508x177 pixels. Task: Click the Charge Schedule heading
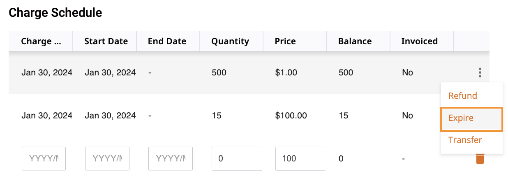(x=55, y=13)
